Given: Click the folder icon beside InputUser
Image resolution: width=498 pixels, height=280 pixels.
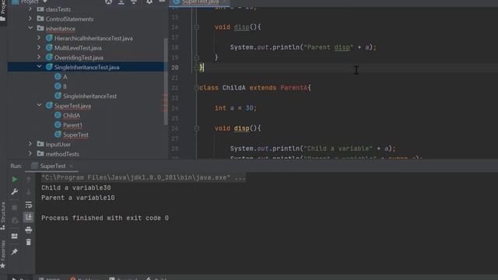Looking at the screenshot, I should [x=40, y=144].
